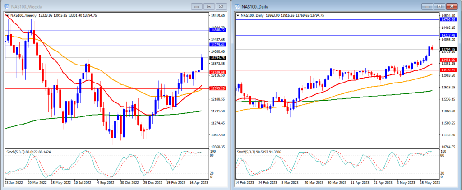Click the Weekly Stoch(5,3,3) indicator label
The height and width of the screenshot is (190, 462).
tap(29, 152)
